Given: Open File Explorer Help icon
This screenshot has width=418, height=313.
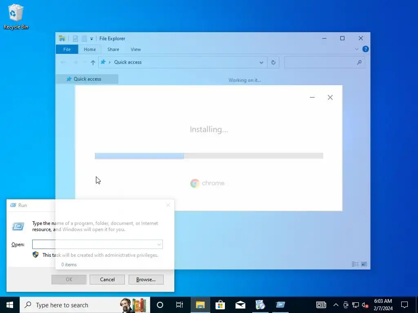Looking at the screenshot, I should [x=365, y=49].
